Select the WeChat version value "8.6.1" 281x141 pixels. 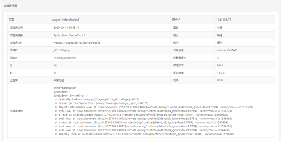pos(220,65)
